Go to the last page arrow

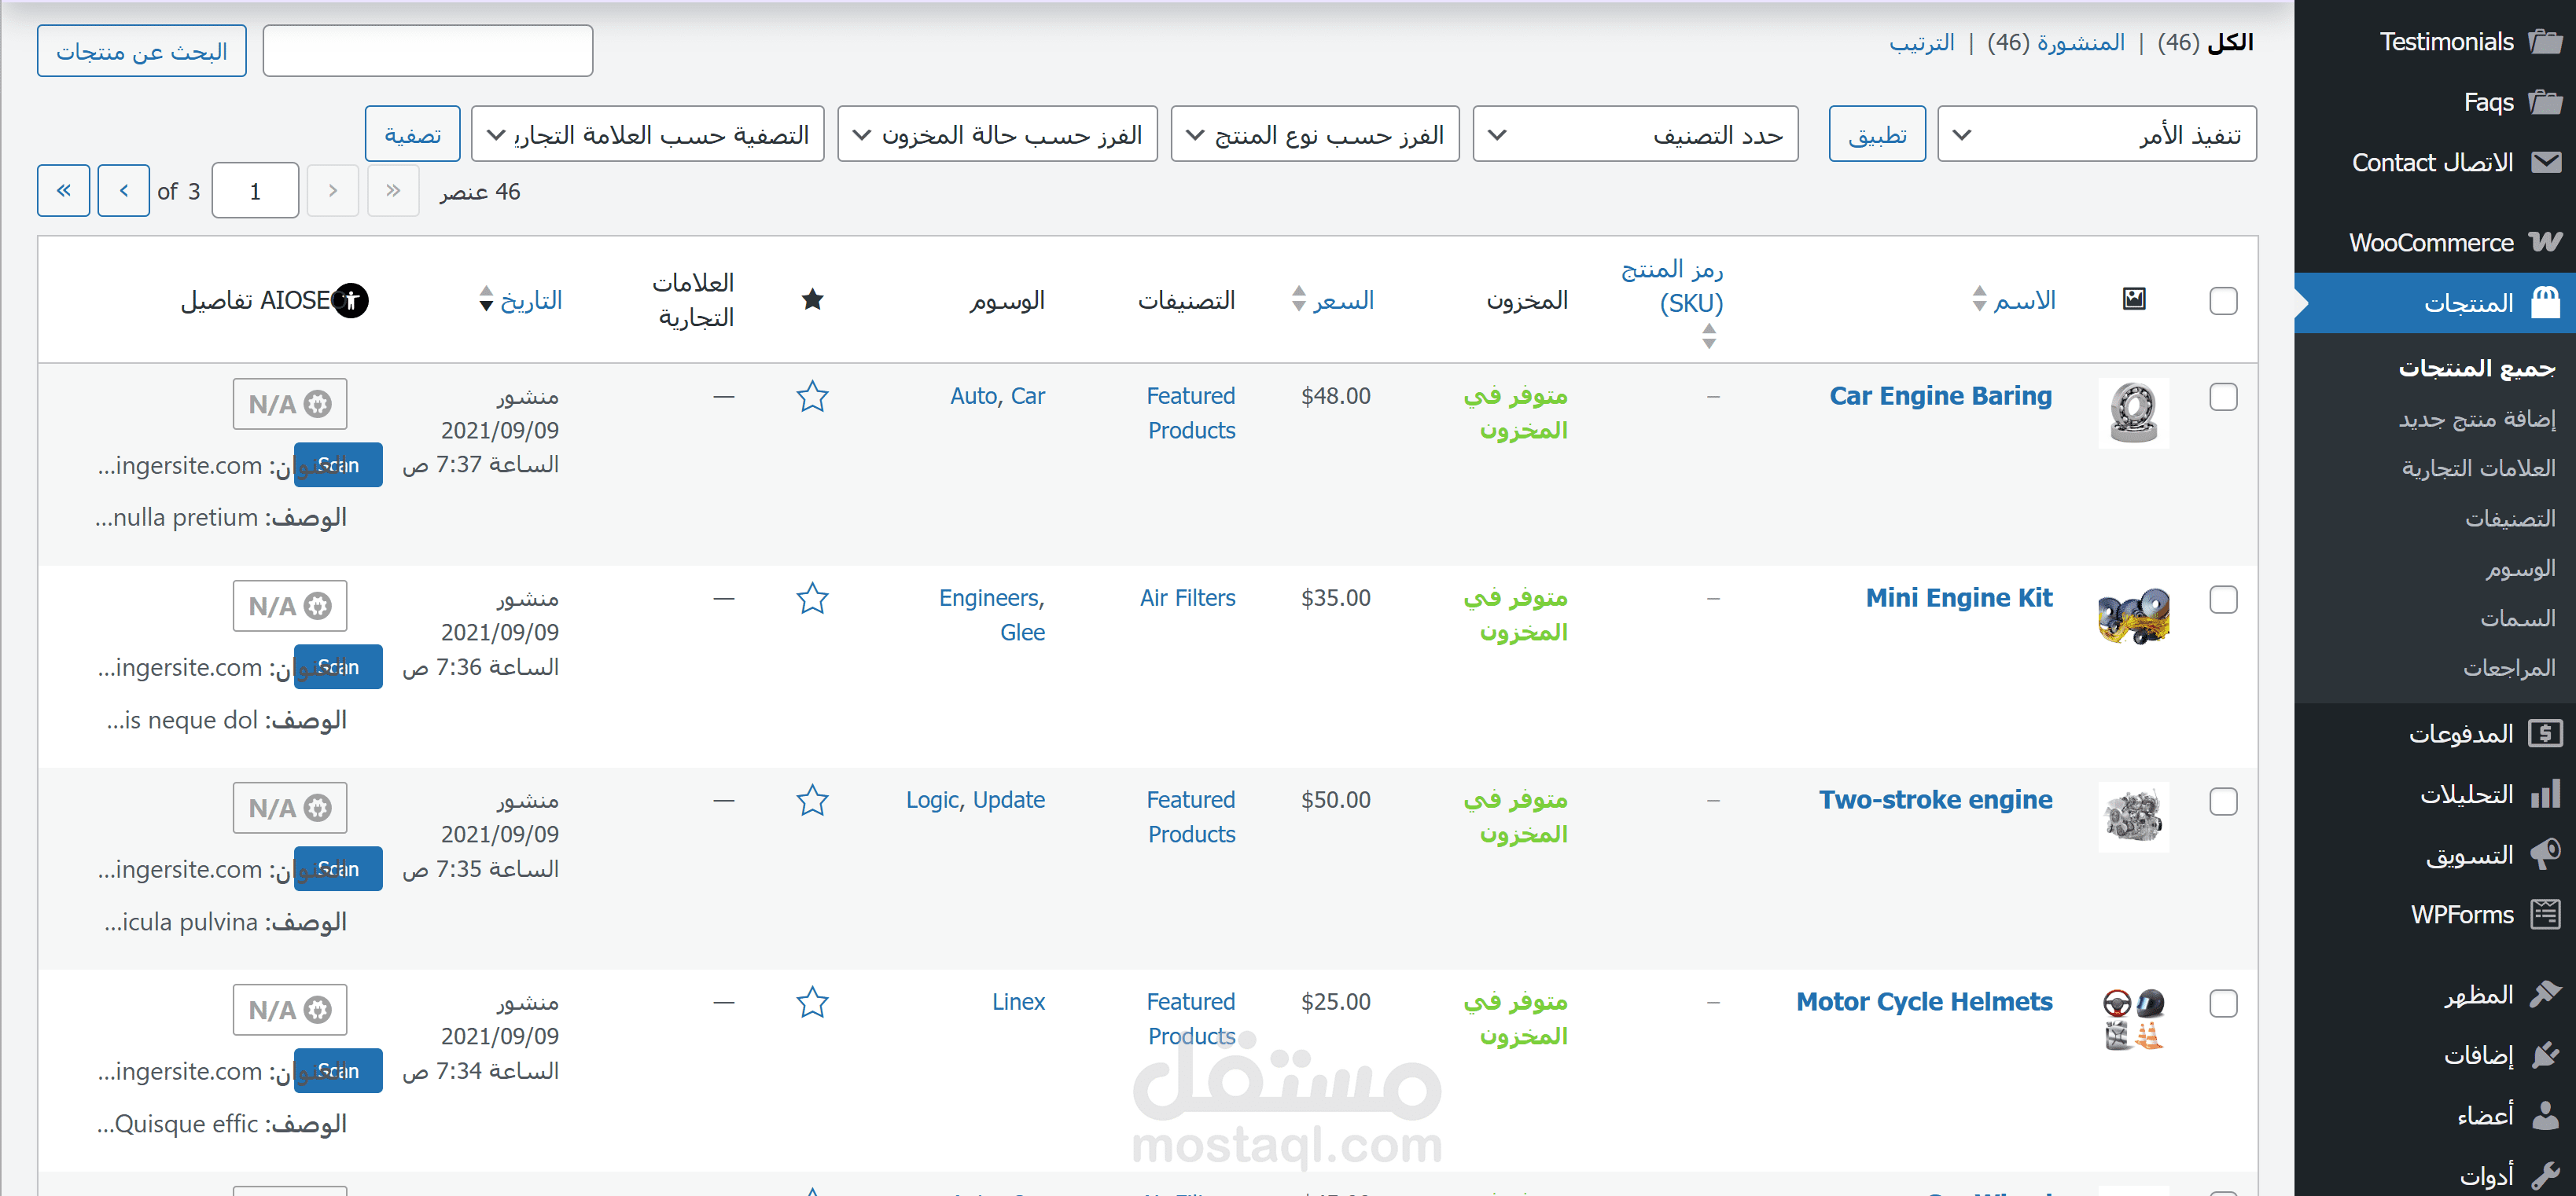[x=64, y=190]
